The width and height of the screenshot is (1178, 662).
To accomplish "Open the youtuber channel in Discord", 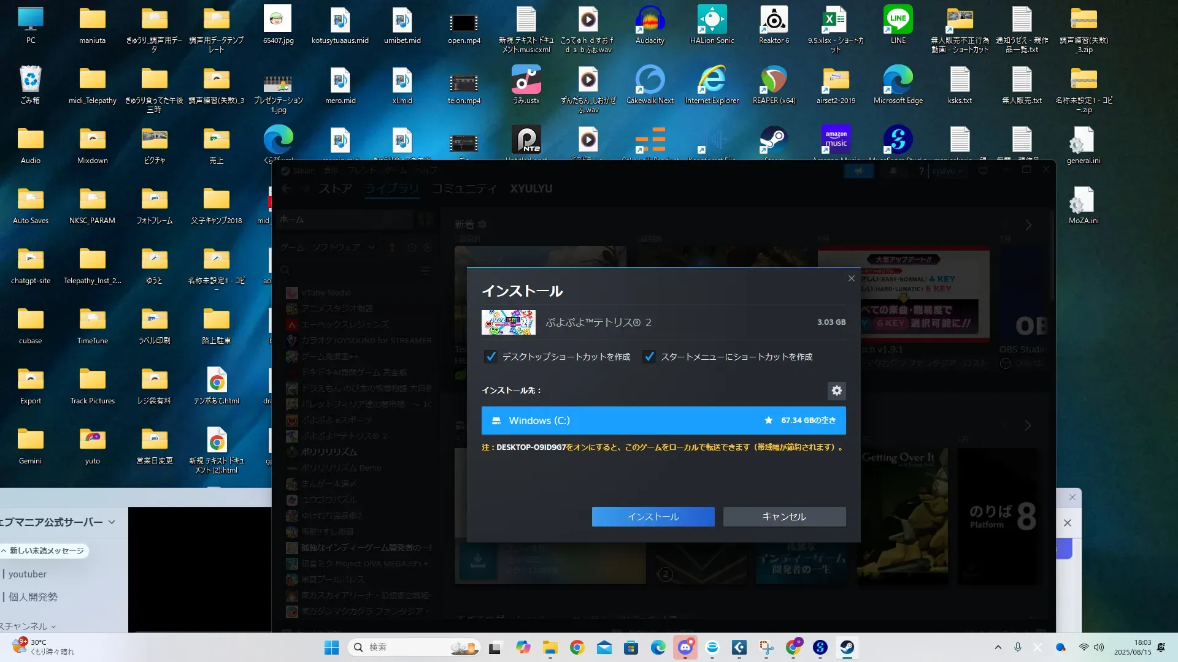I will 28,574.
